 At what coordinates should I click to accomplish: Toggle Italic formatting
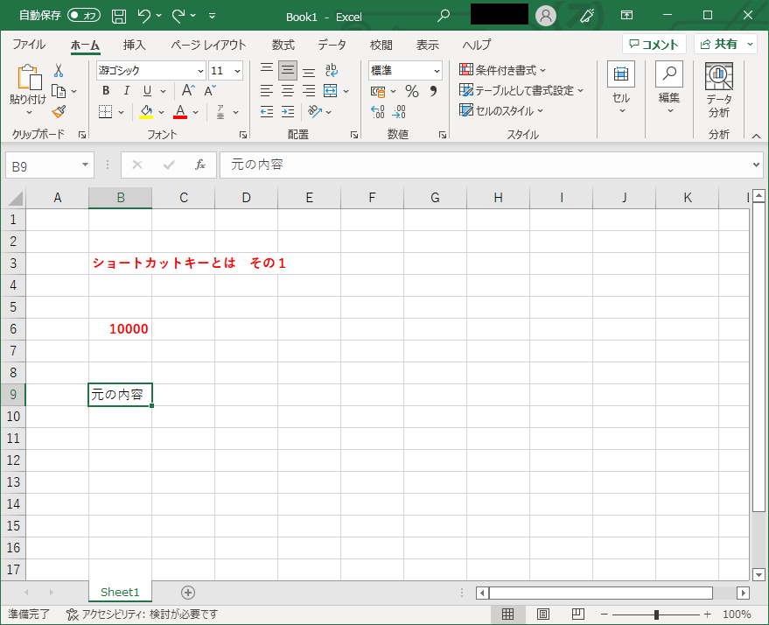[x=127, y=91]
